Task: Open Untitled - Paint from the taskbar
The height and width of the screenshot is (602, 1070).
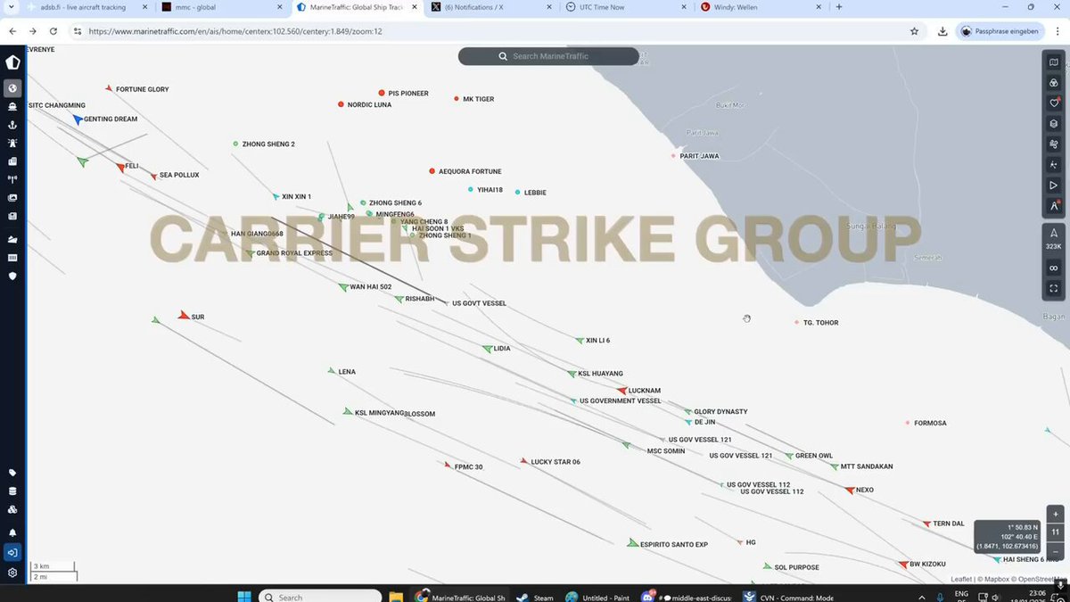Action: pos(597,597)
